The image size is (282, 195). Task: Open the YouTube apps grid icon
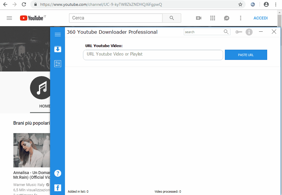[213, 18]
